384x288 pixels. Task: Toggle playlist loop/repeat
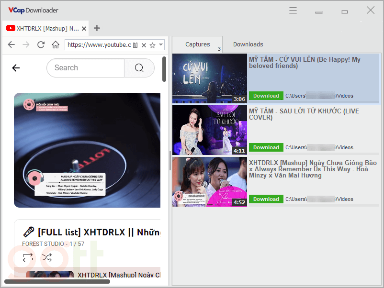28,258
